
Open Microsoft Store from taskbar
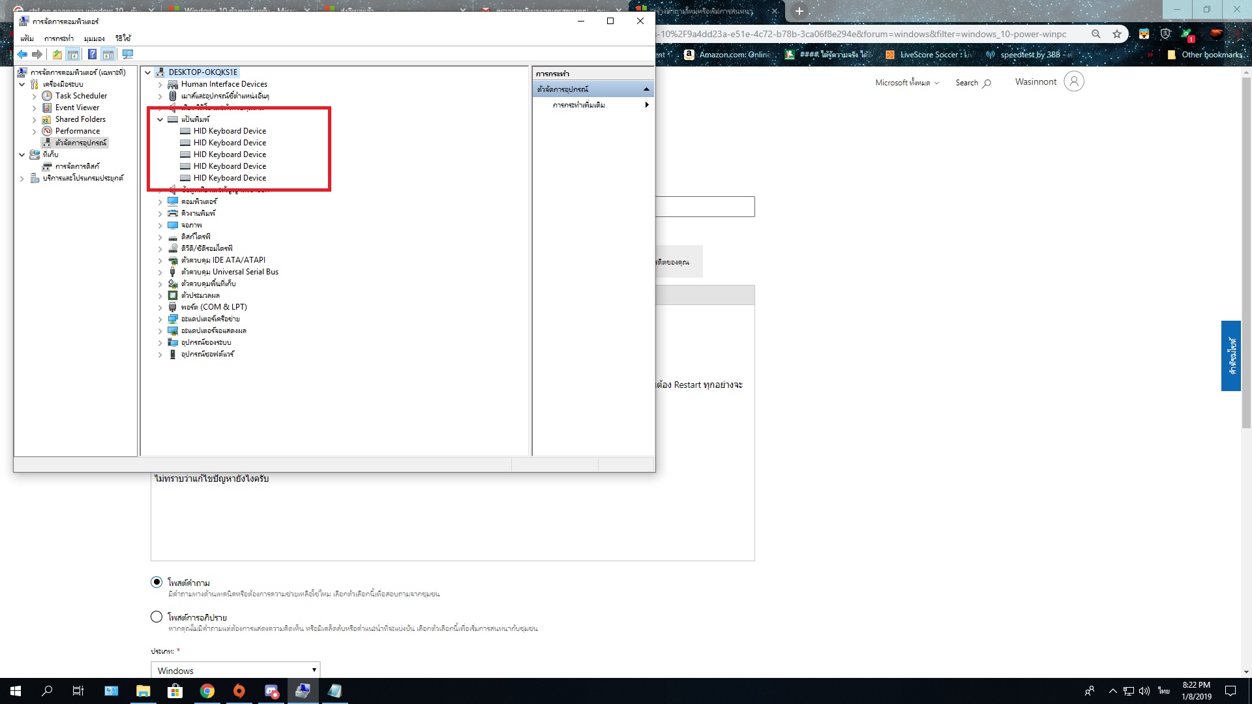point(175,691)
